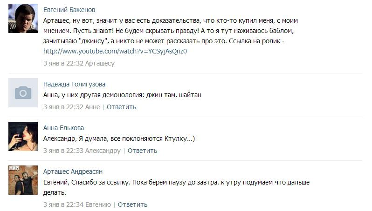Click the Анна Елькова author name
This screenshot has height=211, width=372.
tap(63, 128)
